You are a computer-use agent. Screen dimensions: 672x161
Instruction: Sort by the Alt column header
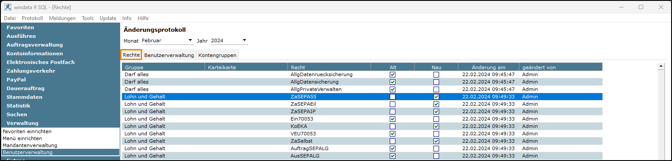pyautogui.click(x=392, y=67)
